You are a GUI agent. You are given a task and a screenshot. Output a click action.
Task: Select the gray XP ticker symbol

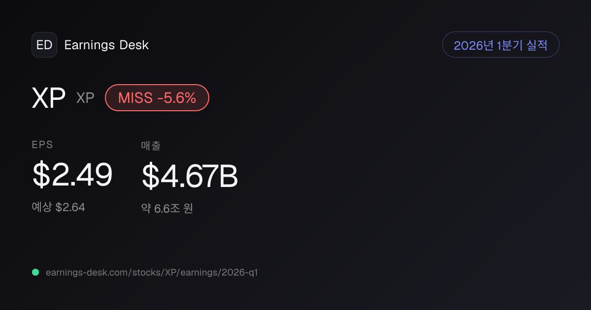tap(85, 98)
